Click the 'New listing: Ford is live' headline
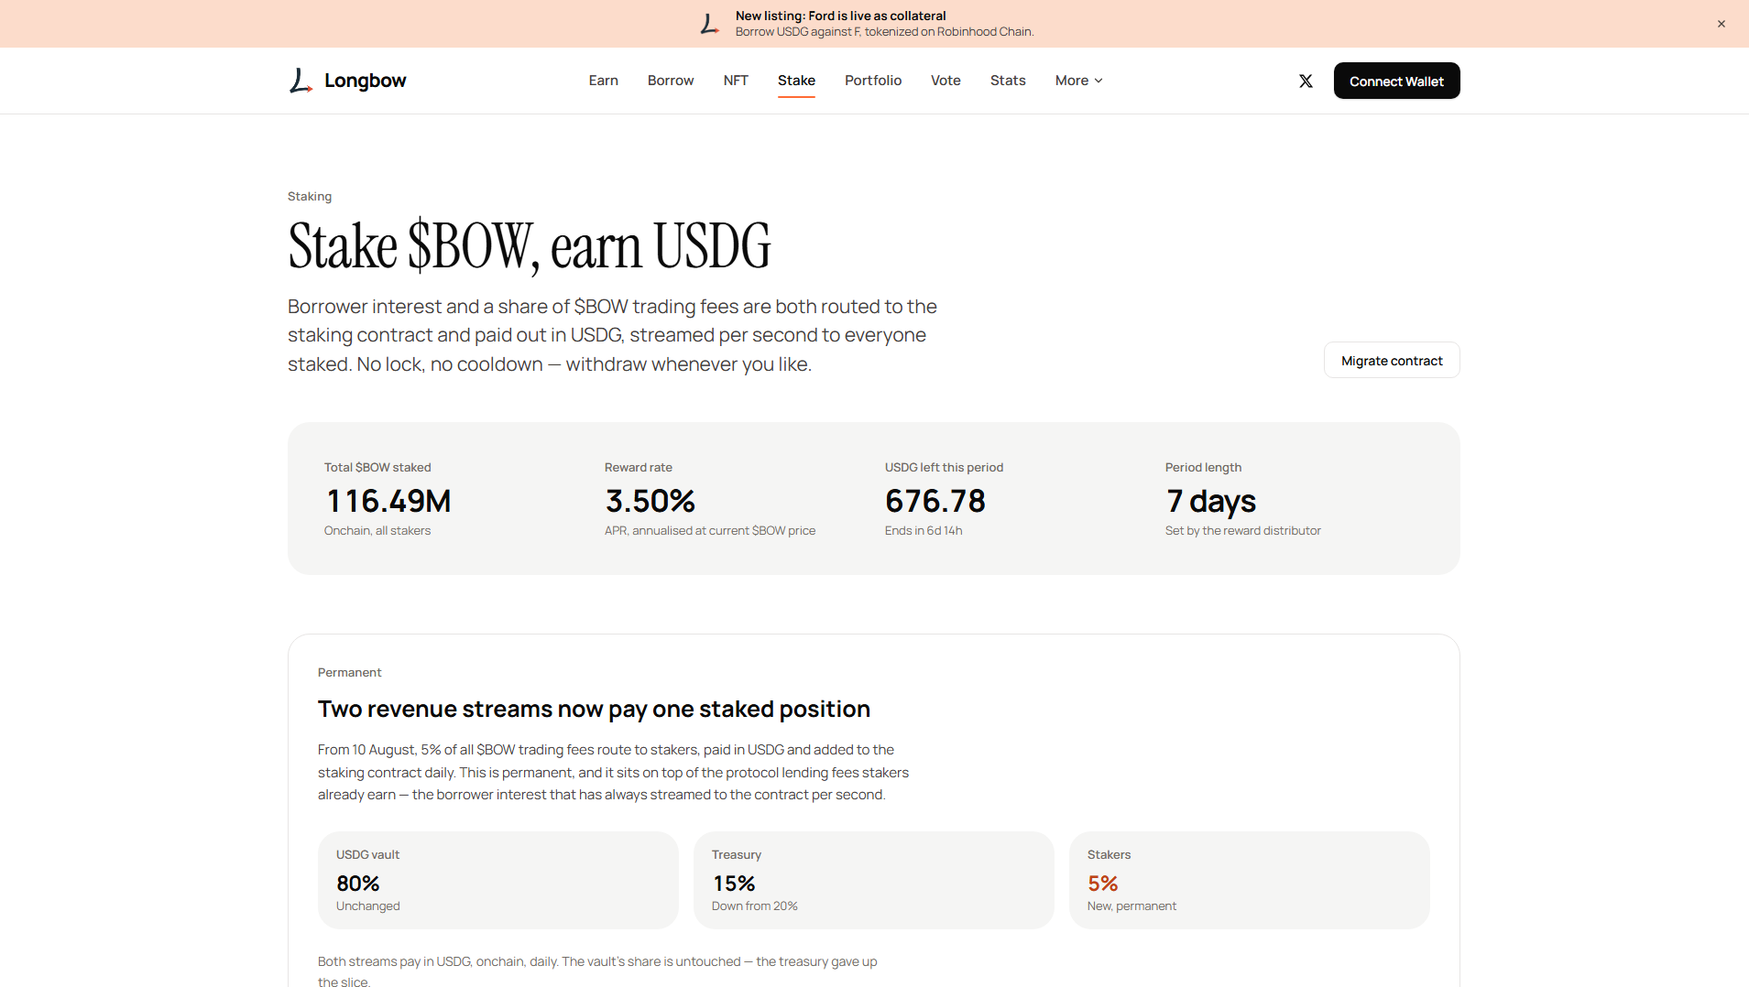The width and height of the screenshot is (1749, 987). (840, 16)
